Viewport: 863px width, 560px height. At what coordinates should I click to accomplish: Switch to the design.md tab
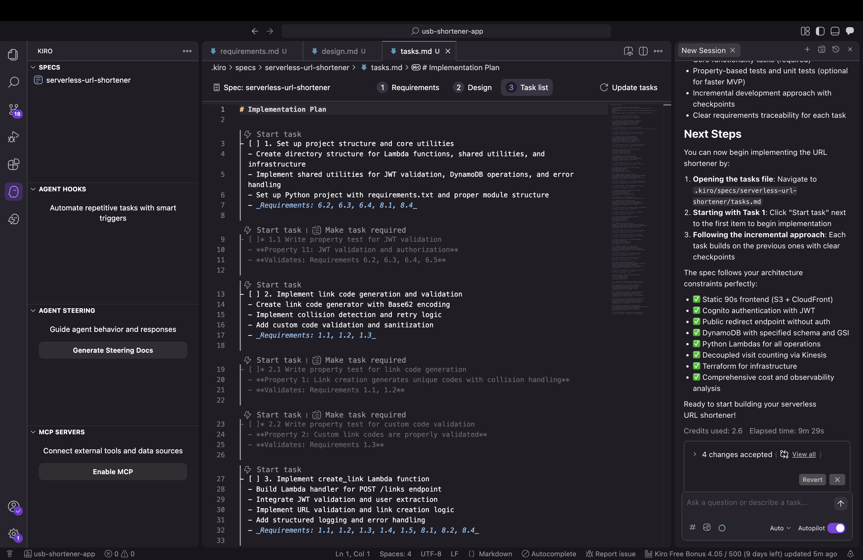pos(340,51)
